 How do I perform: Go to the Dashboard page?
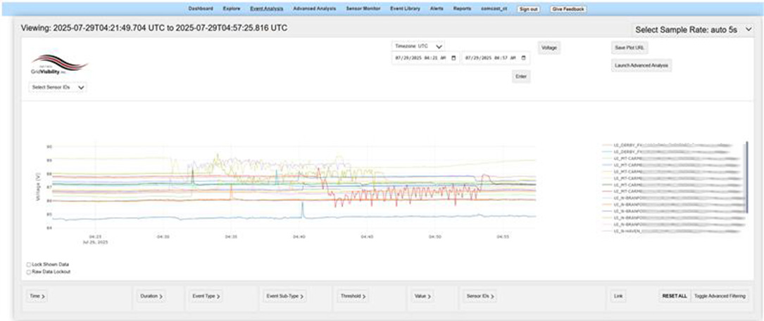pyautogui.click(x=201, y=9)
